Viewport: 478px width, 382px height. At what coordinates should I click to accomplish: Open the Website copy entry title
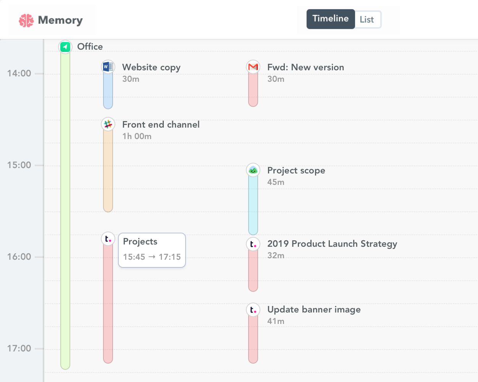(x=151, y=67)
